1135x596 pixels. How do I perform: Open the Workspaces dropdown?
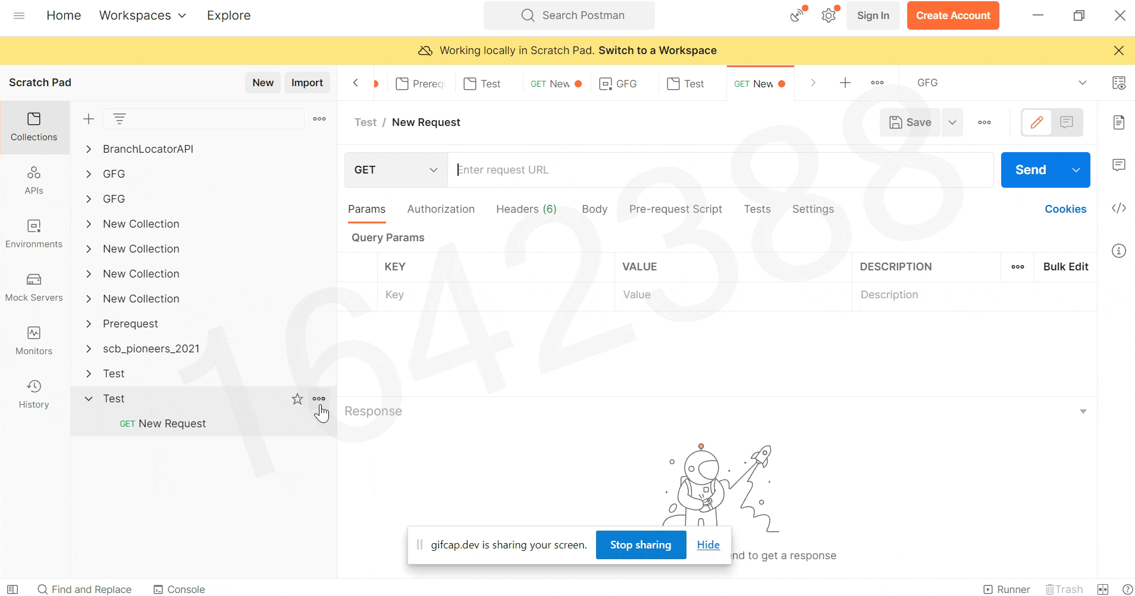click(x=143, y=15)
